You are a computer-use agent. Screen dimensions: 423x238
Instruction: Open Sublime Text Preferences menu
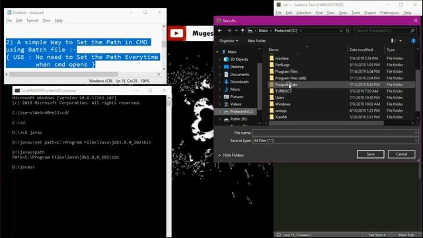pyautogui.click(x=389, y=13)
